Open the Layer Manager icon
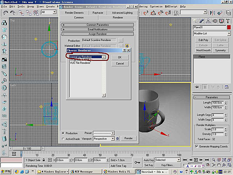This screenshot has height=175, width=233. pos(228,13)
